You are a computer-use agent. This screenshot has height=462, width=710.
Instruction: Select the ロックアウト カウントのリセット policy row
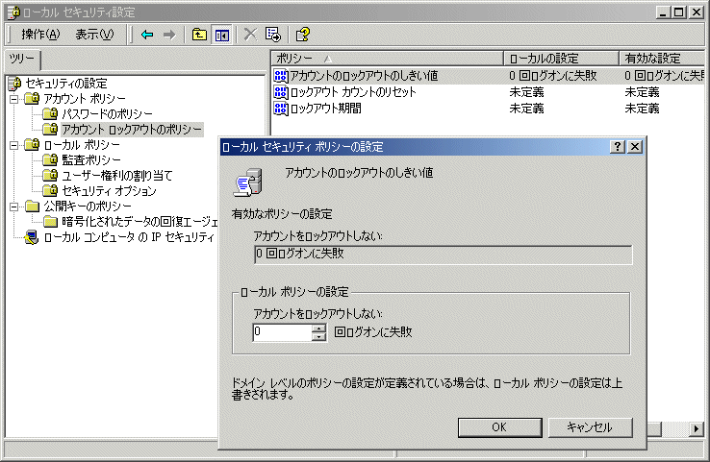coord(488,92)
